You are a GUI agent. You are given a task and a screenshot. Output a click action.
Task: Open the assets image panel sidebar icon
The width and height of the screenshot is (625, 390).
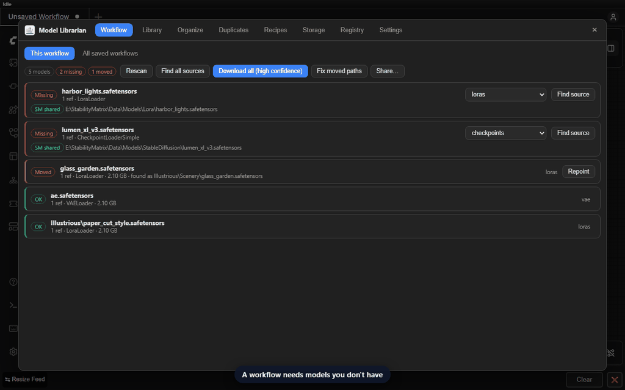pos(13,63)
